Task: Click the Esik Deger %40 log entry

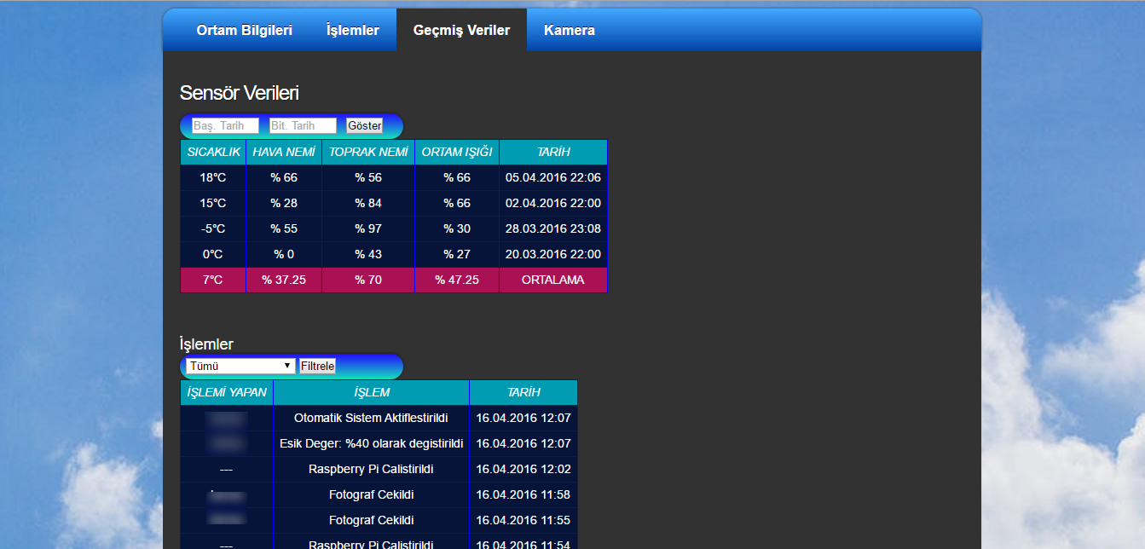Action: pyautogui.click(x=371, y=444)
